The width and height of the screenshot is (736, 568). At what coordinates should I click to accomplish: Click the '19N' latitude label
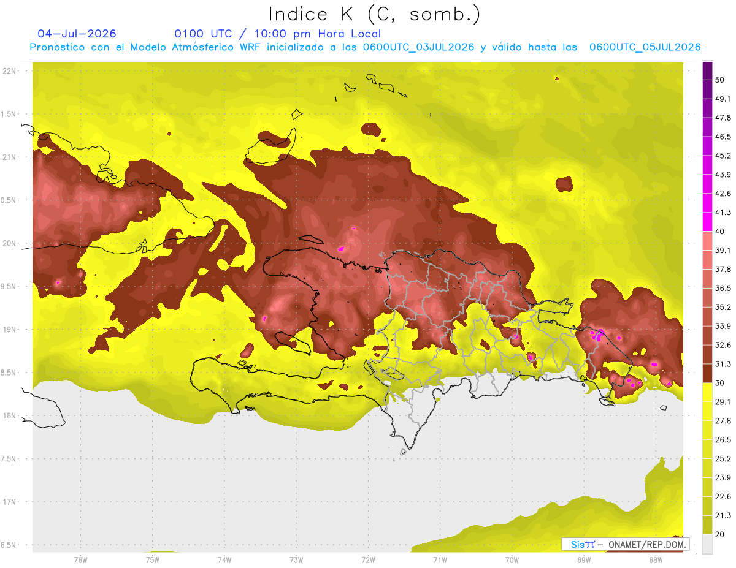click(10, 330)
